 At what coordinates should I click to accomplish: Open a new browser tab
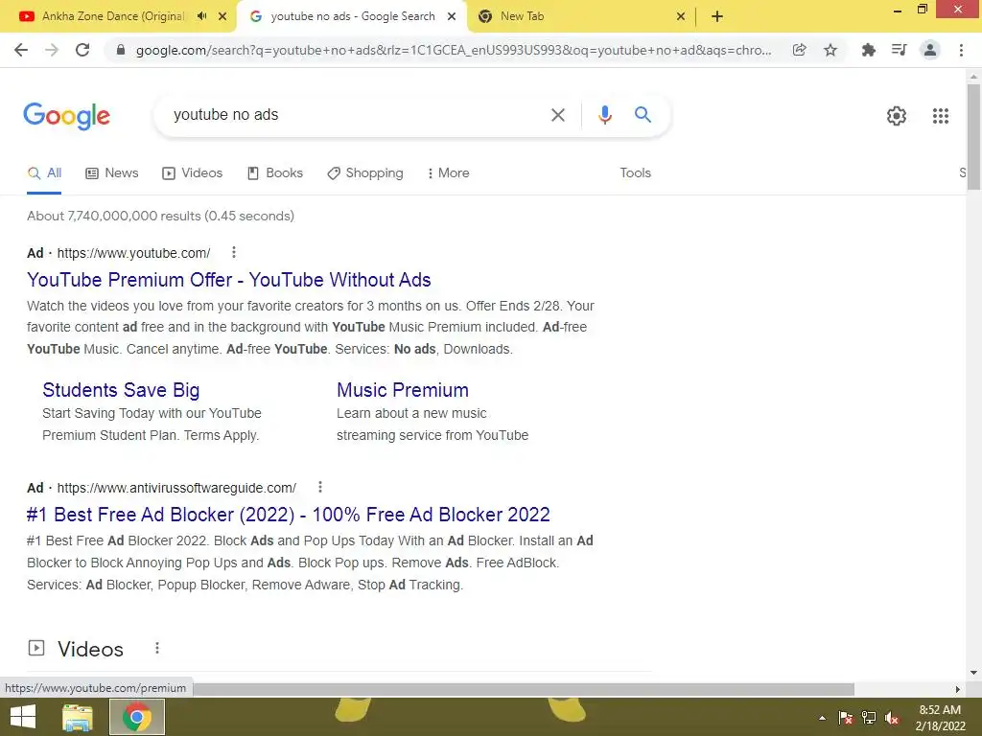pyautogui.click(x=717, y=16)
